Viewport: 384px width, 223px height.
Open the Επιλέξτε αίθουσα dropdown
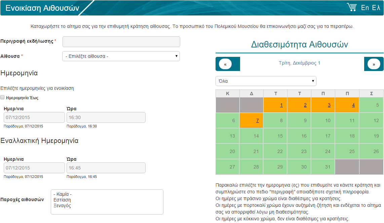121,56
